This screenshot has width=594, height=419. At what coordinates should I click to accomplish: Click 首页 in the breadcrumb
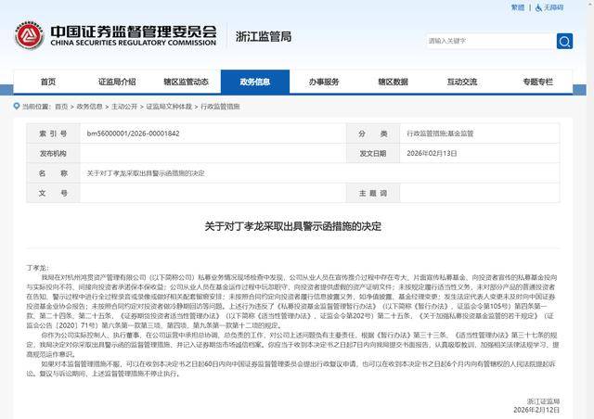(x=61, y=107)
